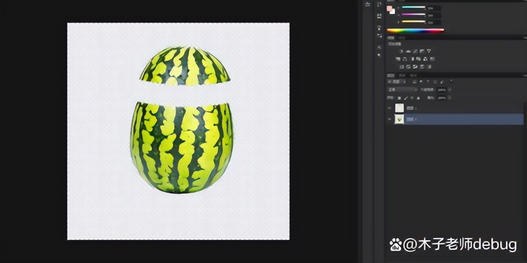Click the foreground color swatch
Screen dimensions: 527x263
tap(389, 8)
